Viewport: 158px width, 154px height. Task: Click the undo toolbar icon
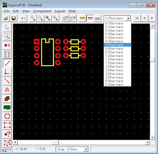tap(23, 18)
